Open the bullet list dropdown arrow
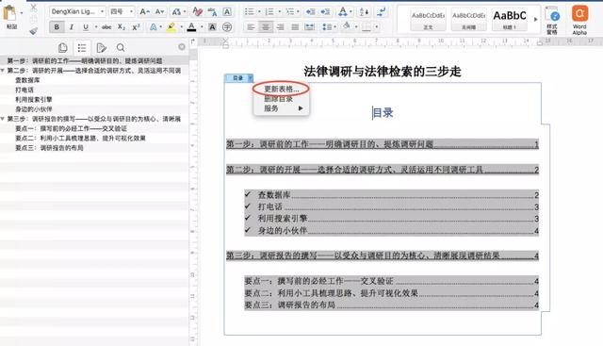 (x=259, y=12)
